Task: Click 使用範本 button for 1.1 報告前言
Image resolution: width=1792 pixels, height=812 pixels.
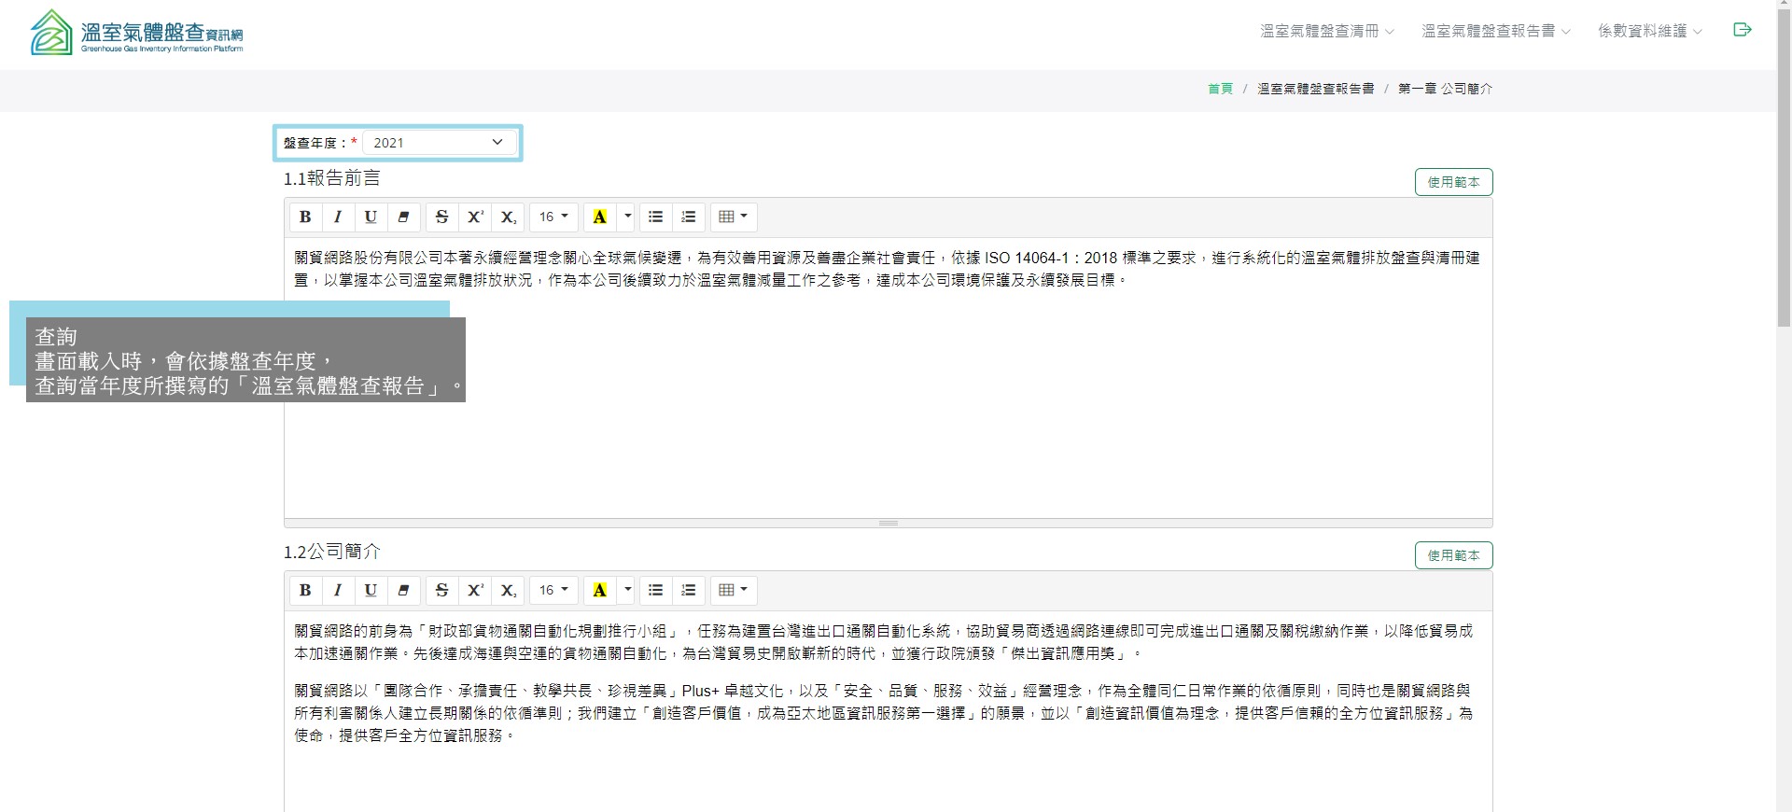Action: pyautogui.click(x=1453, y=182)
